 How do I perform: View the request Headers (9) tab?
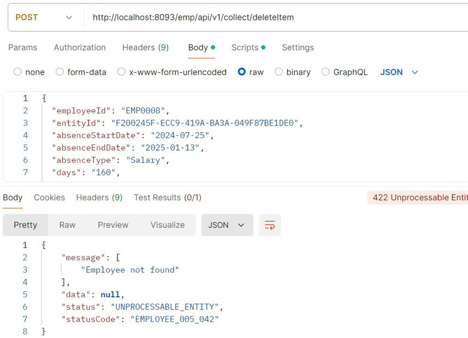point(145,48)
